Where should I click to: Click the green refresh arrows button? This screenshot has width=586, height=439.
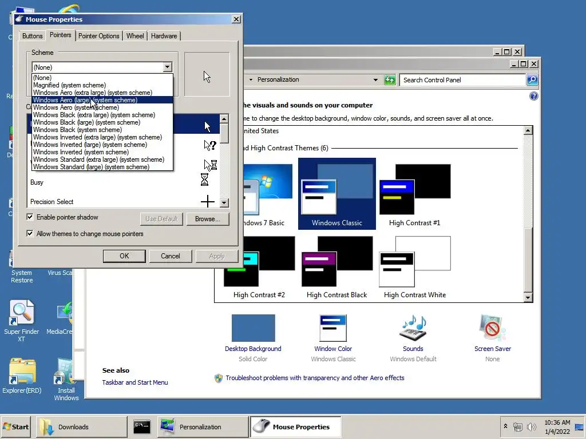pos(390,80)
